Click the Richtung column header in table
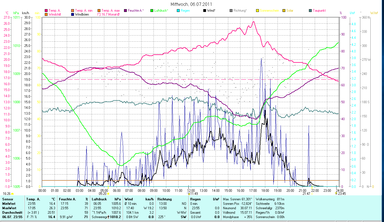The image size is (384, 222). tap(164, 199)
